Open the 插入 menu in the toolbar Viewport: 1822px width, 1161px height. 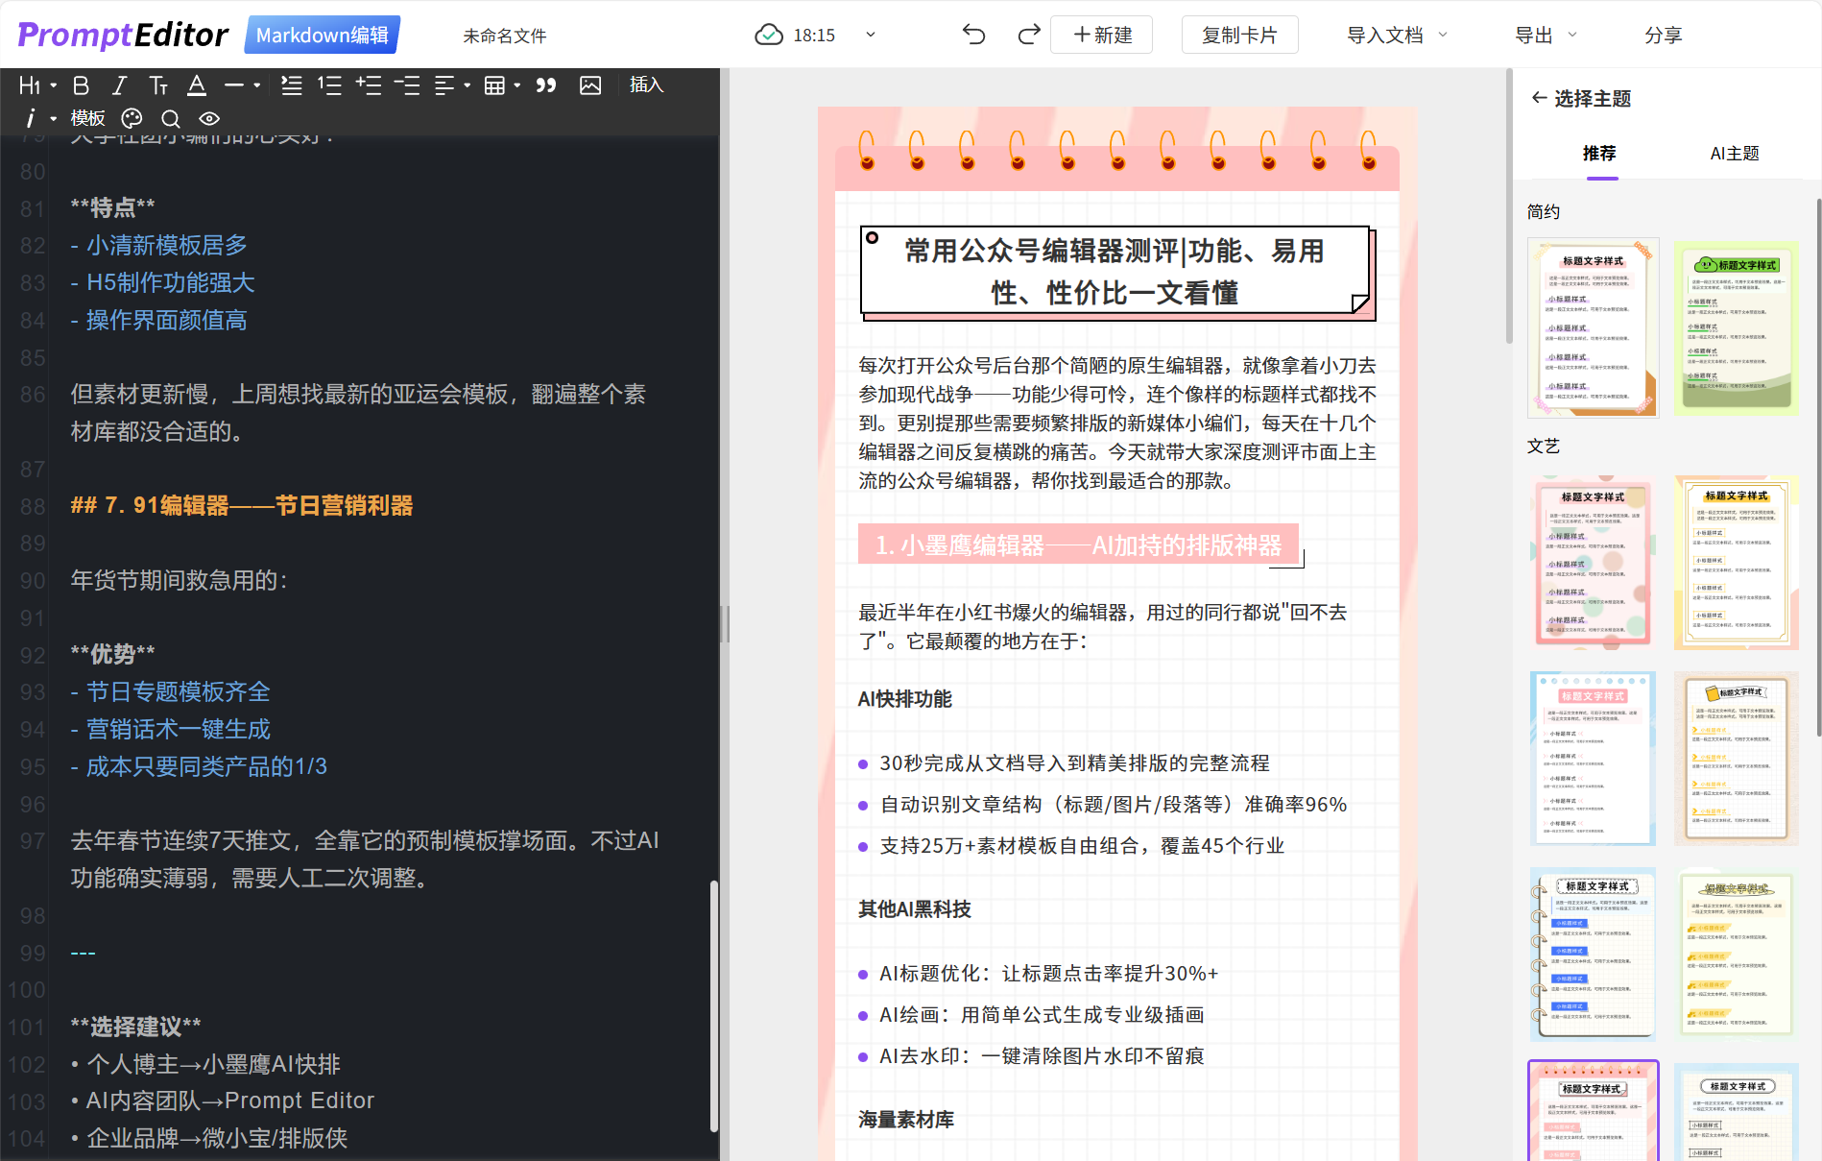[x=647, y=85]
